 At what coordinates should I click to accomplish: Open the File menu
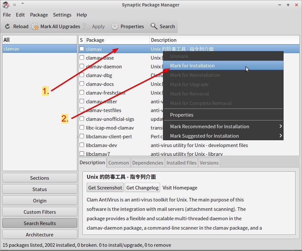click(x=7, y=15)
